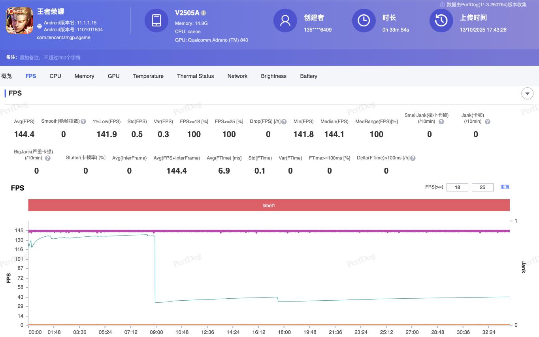
Task: Collapse the FPS section with arrow button
Action: point(527,94)
